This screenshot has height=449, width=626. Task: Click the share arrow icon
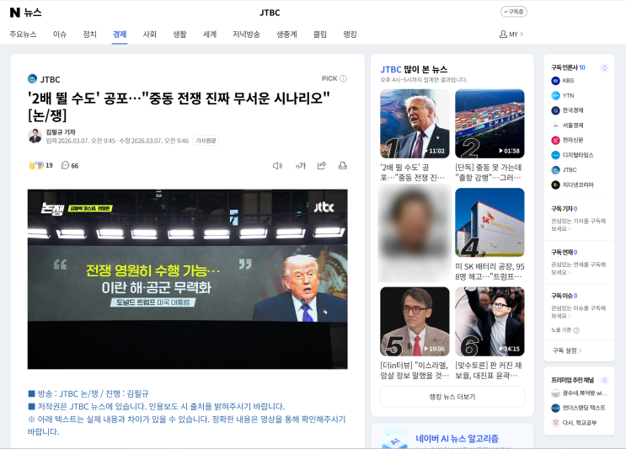[322, 165]
